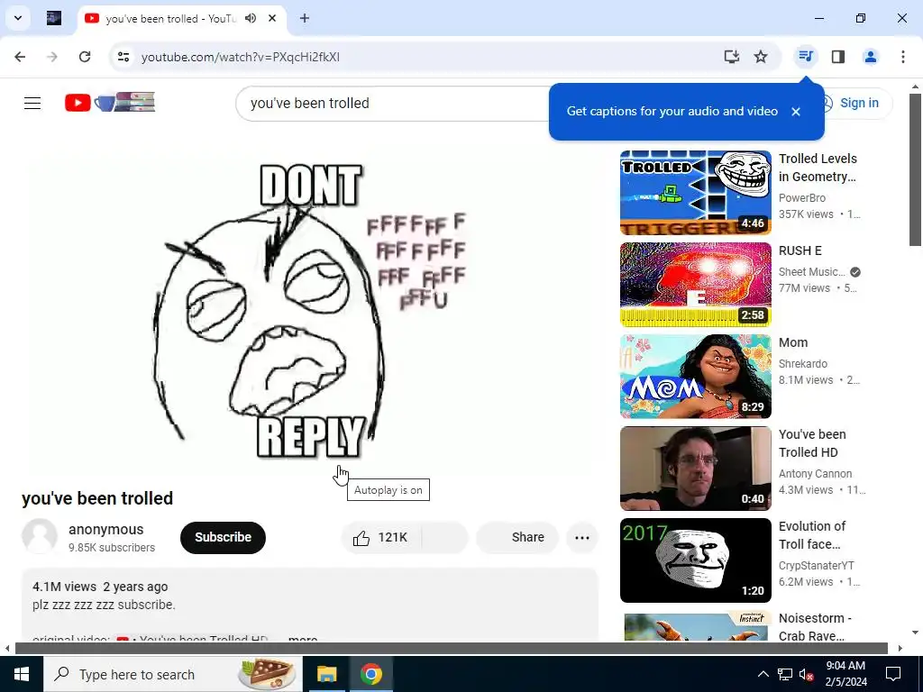
Task: Expand description with '...more'
Action: point(303,638)
